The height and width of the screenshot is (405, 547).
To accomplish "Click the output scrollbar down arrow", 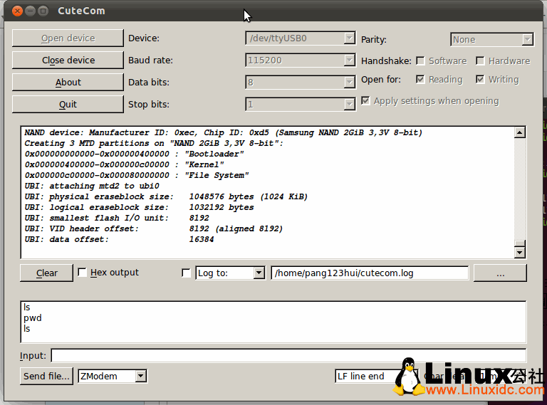I will 520,253.
